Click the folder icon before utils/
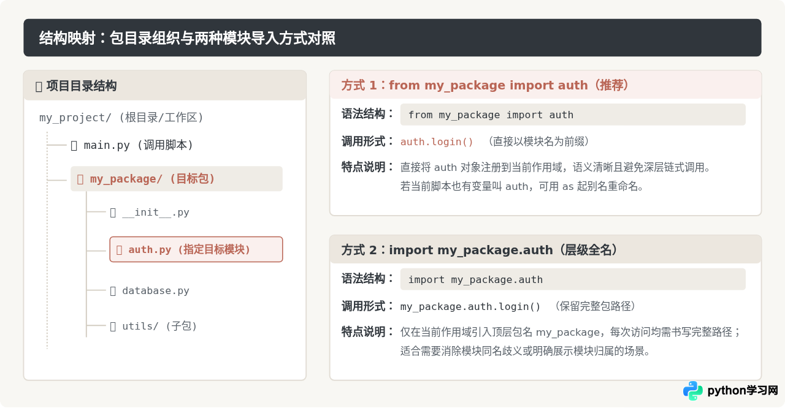Viewport: 785px width, 408px height. coord(113,326)
